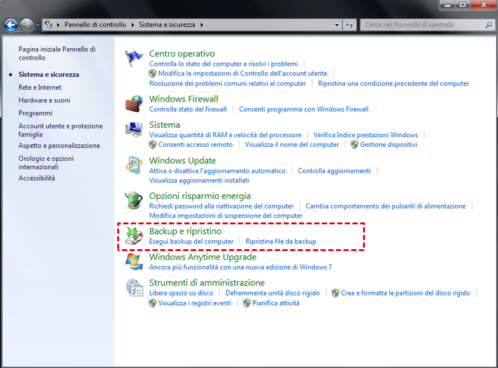Go back with the Back arrow button
Viewport: 498px width, 368px height.
pyautogui.click(x=11, y=25)
